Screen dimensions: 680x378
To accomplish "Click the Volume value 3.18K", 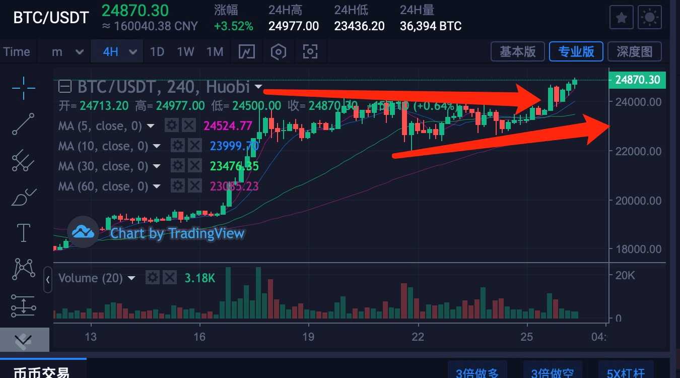I will coord(200,278).
